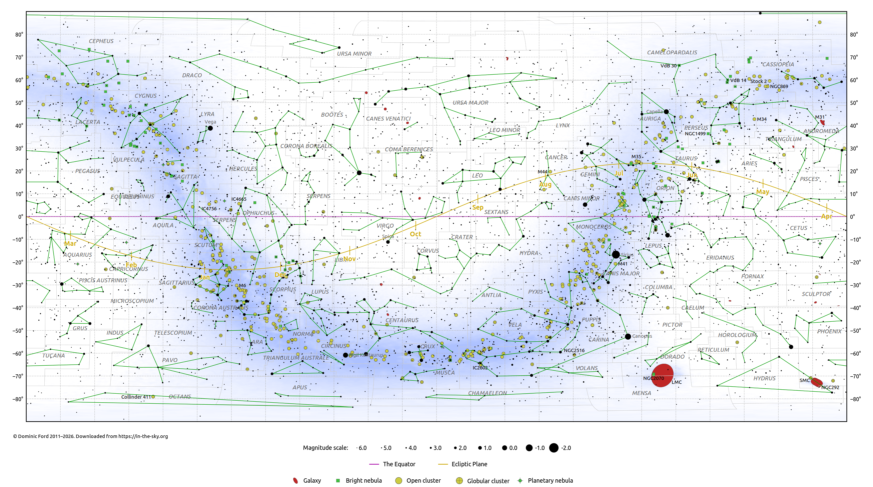Click the Canopus star dot
This screenshot has height=487, width=873.
click(628, 336)
